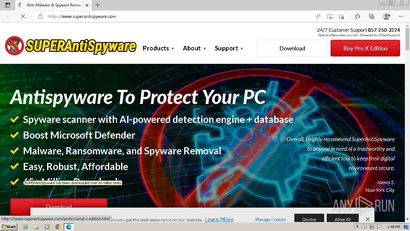The image size is (410, 231).
Task: Open Edge Settings and more ellipsis
Action: coord(401,16)
